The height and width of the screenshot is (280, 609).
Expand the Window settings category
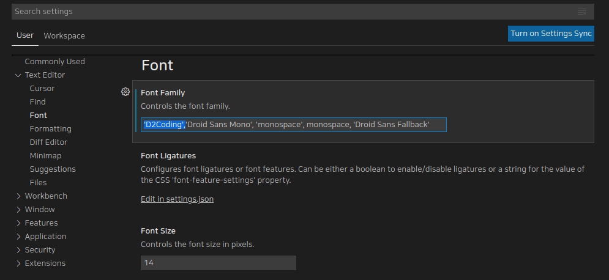pos(18,210)
